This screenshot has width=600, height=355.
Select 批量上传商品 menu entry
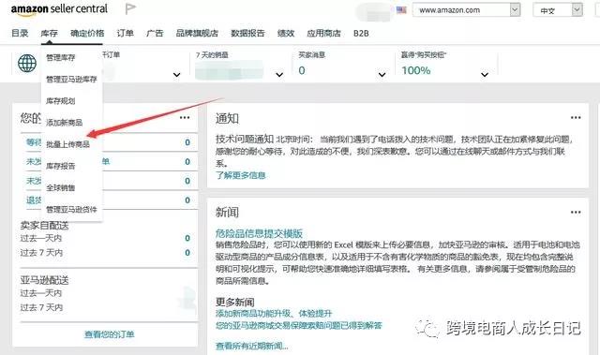point(67,144)
